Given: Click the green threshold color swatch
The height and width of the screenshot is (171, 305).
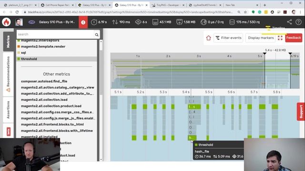Looking at the screenshot, I should click(19, 59).
